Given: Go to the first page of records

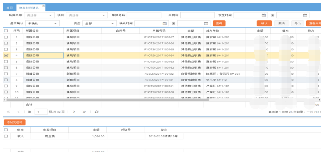Looking at the screenshot, I should pos(8,112).
